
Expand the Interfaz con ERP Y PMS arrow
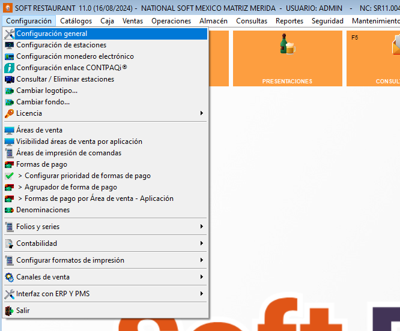pos(202,294)
